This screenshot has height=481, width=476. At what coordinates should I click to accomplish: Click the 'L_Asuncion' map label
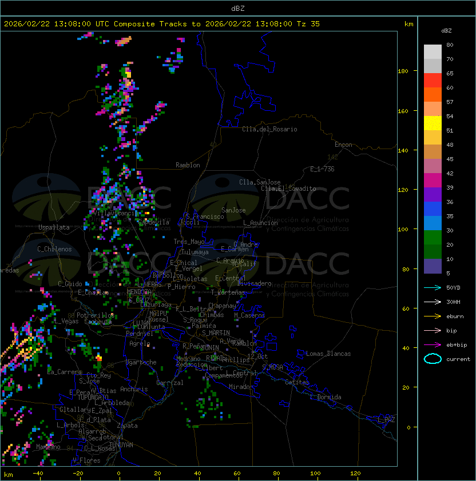pyautogui.click(x=260, y=223)
